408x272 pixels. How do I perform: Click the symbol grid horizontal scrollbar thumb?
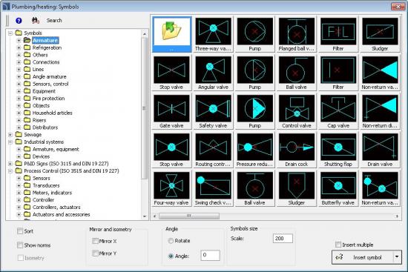click(x=189, y=216)
